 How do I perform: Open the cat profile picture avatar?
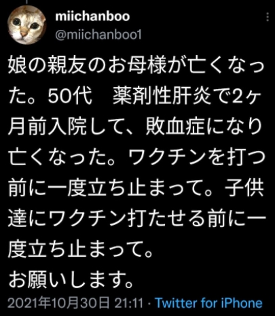[x=26, y=25]
